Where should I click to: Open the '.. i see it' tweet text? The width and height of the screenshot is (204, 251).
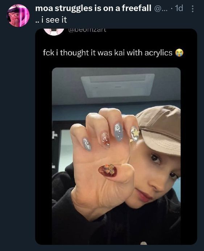(51, 20)
